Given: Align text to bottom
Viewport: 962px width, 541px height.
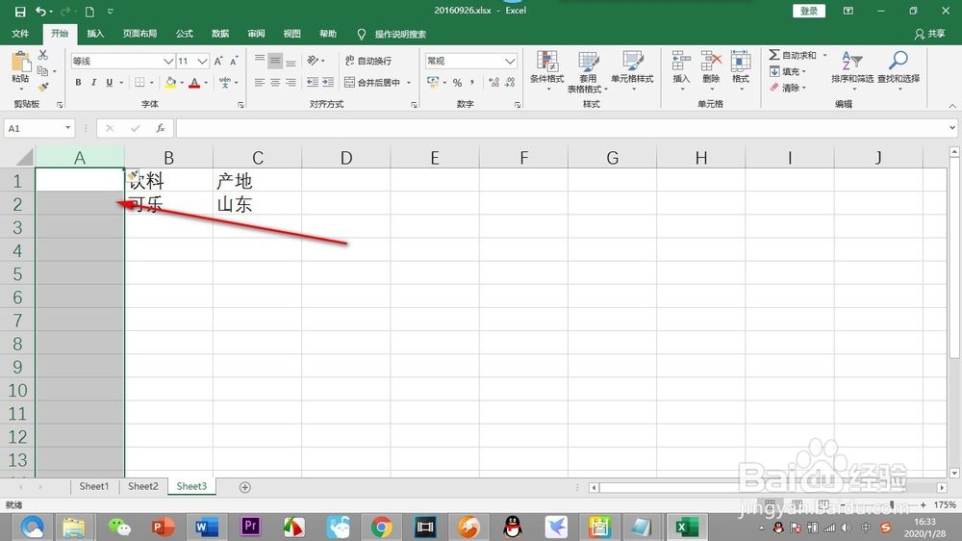Looking at the screenshot, I should click(291, 61).
